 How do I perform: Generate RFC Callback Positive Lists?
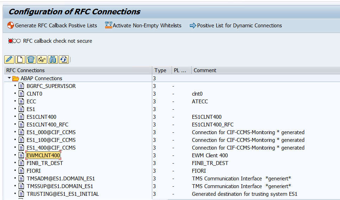52,26
